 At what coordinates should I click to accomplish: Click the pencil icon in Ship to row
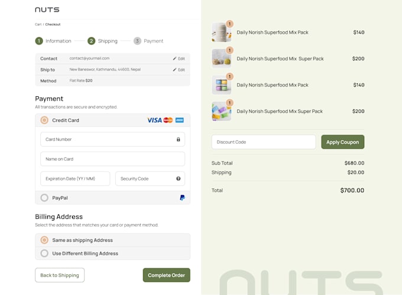click(174, 69)
